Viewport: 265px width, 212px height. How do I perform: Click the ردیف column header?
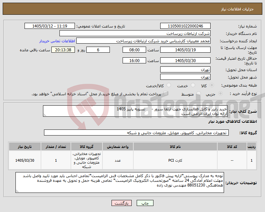click(x=252, y=147)
